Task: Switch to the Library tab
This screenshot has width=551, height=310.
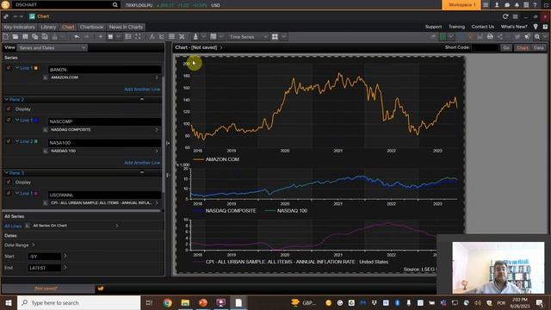Action: [48, 27]
